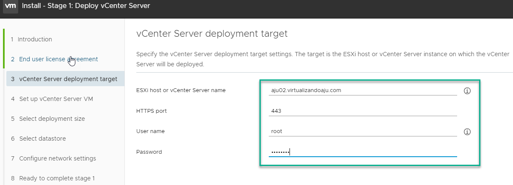Viewport: 513px width, 185px height.
Task: Click the VMware vm logo icon
Action: 11,6
